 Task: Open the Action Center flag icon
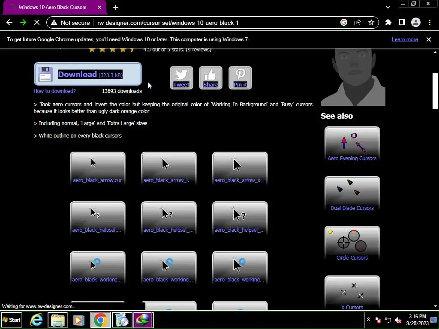(378, 320)
